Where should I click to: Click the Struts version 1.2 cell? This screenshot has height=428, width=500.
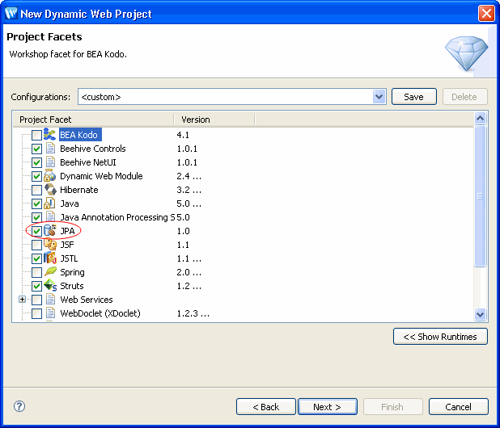[x=189, y=286]
